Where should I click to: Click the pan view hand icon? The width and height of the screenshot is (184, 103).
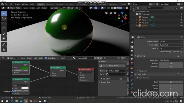[x=111, y=13]
